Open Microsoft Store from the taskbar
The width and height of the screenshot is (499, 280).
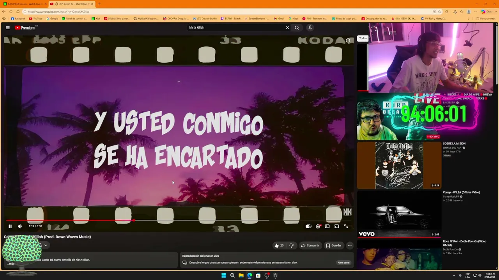(258, 275)
